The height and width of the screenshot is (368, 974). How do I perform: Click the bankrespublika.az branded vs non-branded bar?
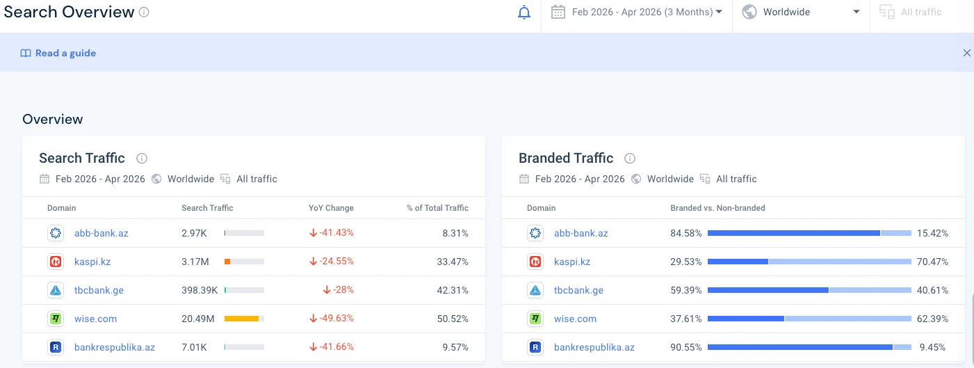click(809, 347)
